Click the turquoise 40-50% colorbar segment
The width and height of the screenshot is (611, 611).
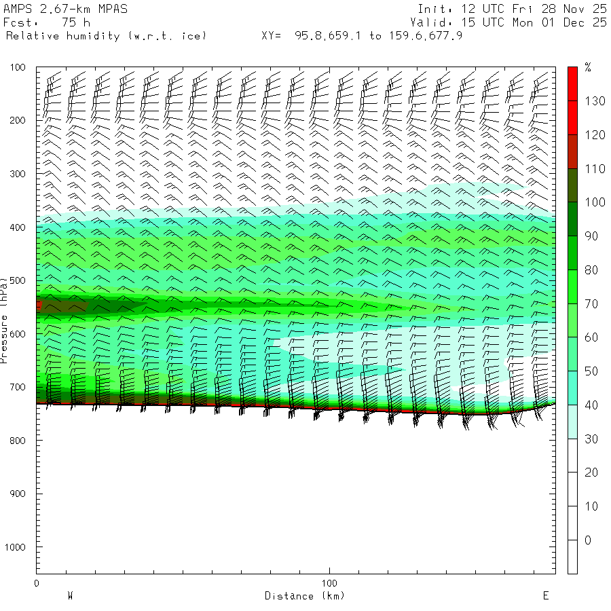(572, 388)
